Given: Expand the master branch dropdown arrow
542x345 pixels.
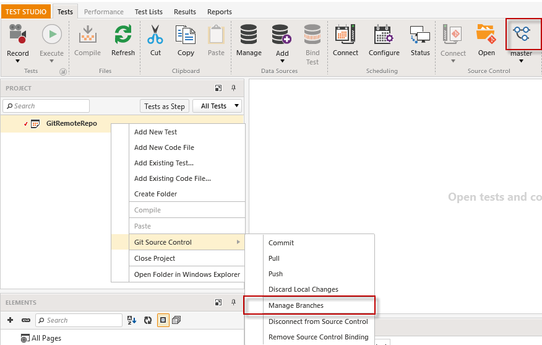Looking at the screenshot, I should 521,61.
